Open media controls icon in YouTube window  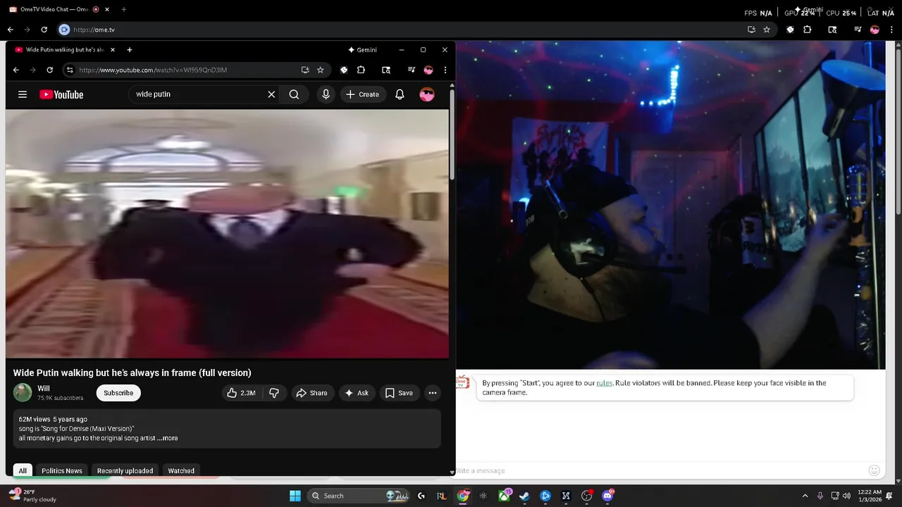click(x=411, y=70)
